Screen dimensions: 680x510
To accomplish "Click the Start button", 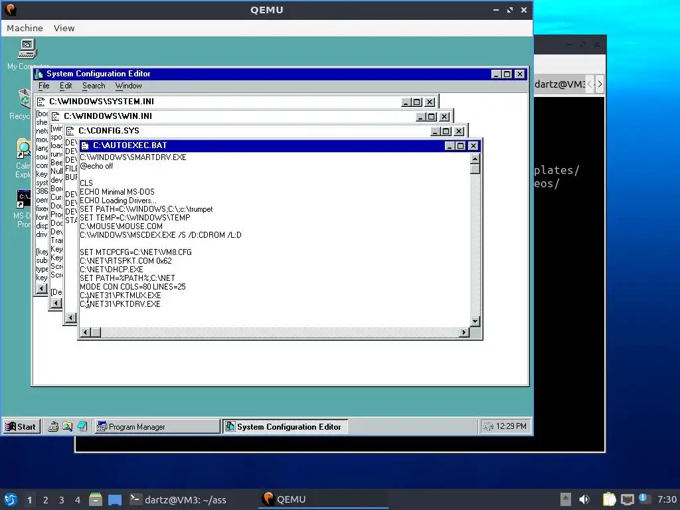I will 21,427.
